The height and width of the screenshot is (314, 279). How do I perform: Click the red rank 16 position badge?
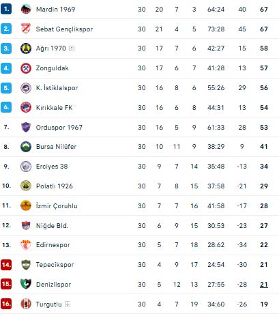(x=6, y=304)
